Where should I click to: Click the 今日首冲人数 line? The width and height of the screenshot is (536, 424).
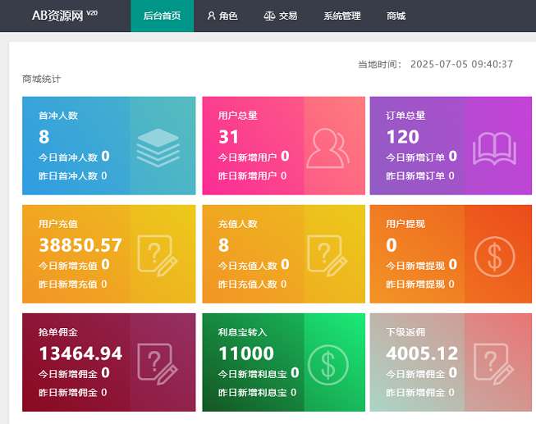coord(74,157)
